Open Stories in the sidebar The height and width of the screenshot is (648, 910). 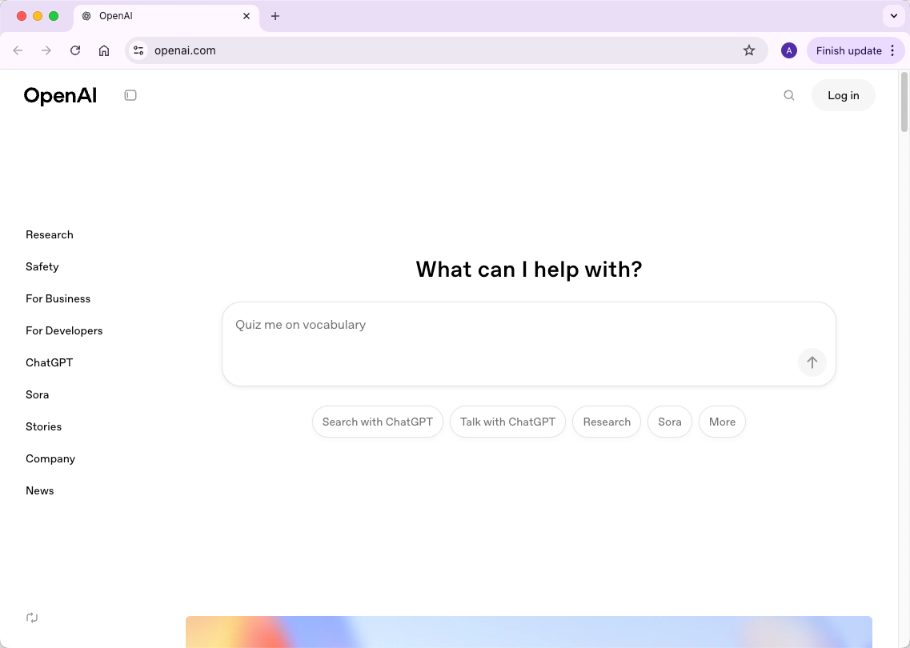click(x=43, y=426)
